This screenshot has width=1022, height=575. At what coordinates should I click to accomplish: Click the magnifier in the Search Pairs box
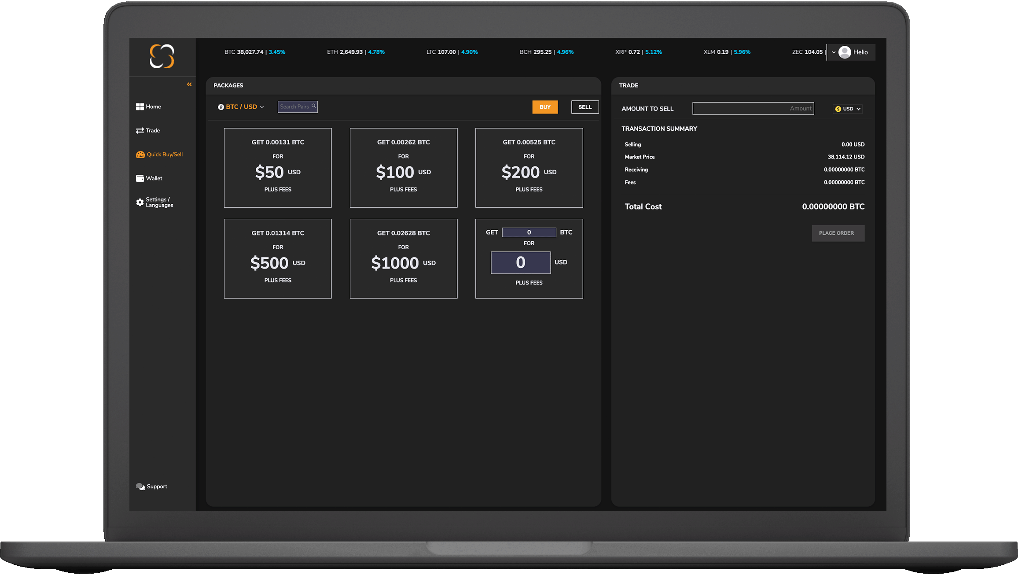[314, 106]
